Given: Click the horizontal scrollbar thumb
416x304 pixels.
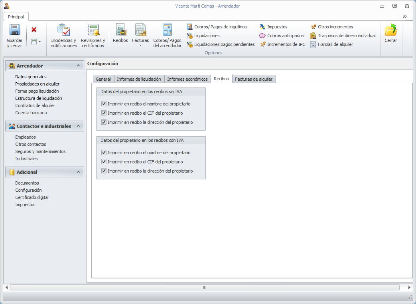Looking at the screenshot, I should coord(205,288).
